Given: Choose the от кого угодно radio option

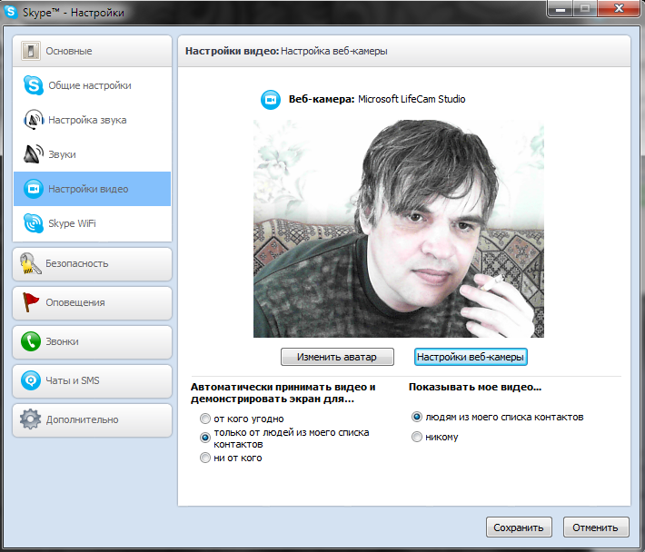Looking at the screenshot, I should point(204,419).
